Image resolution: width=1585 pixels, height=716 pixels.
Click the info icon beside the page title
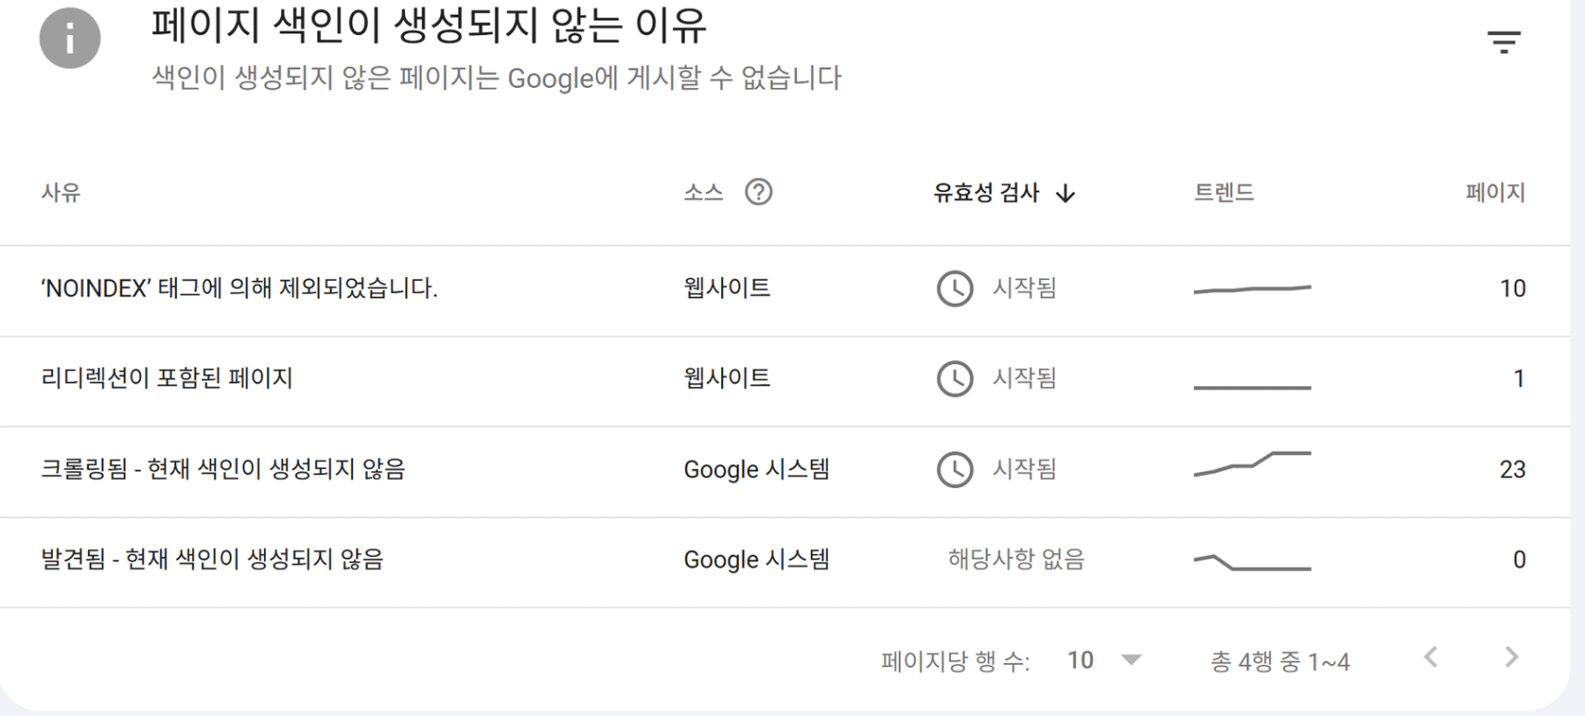coord(70,39)
